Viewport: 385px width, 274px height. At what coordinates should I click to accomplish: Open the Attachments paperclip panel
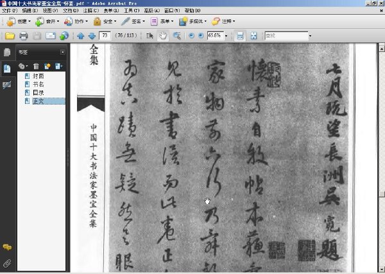[x=7, y=264]
